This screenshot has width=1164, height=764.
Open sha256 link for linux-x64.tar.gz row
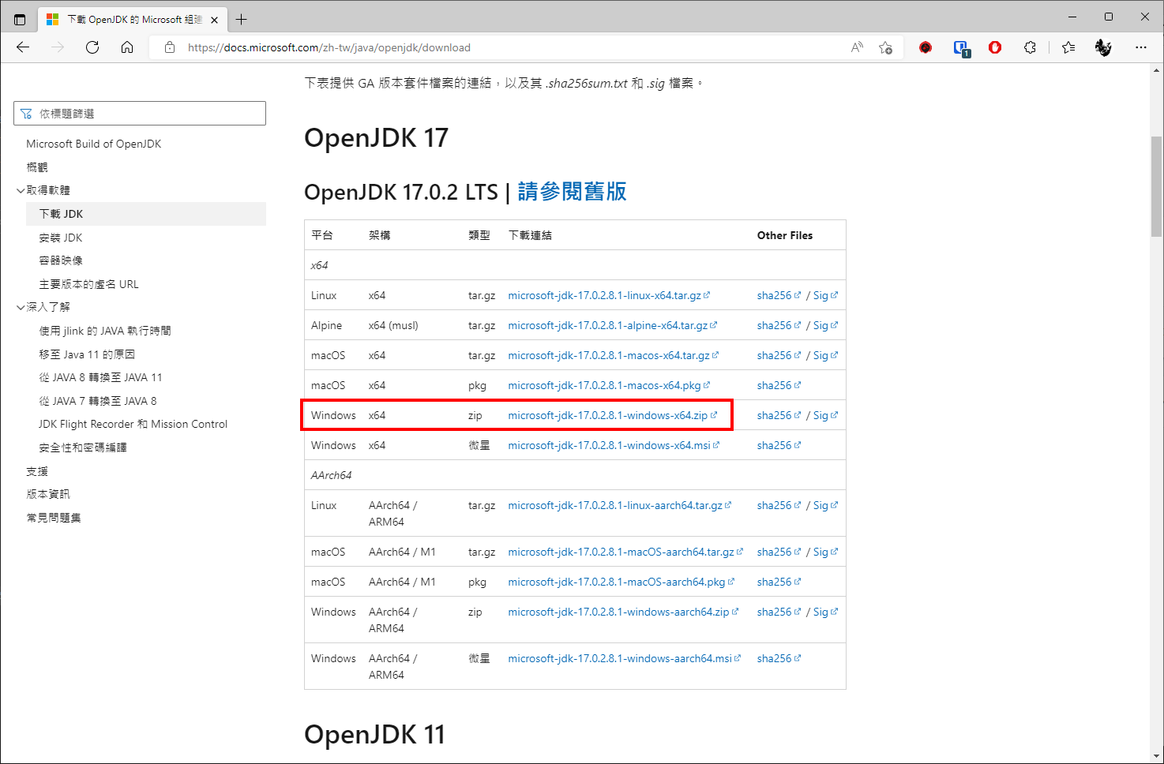[x=779, y=295]
